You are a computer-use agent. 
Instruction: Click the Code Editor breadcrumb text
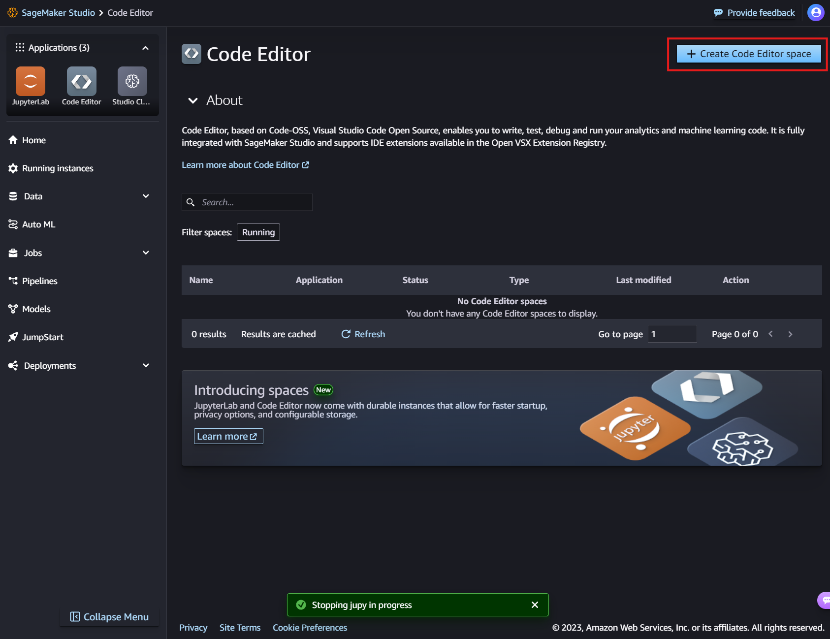tap(130, 13)
